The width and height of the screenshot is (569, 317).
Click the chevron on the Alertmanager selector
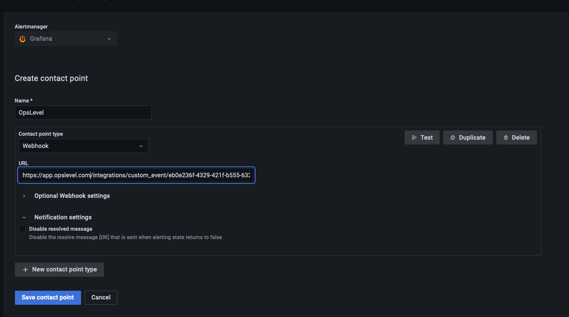[x=109, y=39]
